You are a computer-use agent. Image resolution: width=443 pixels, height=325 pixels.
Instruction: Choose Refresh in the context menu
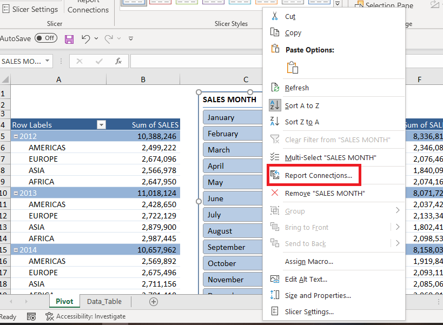click(x=334, y=88)
